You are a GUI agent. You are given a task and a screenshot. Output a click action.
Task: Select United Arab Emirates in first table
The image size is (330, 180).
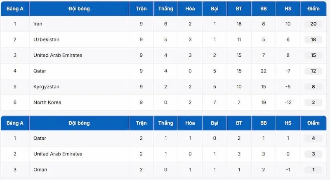(58, 55)
